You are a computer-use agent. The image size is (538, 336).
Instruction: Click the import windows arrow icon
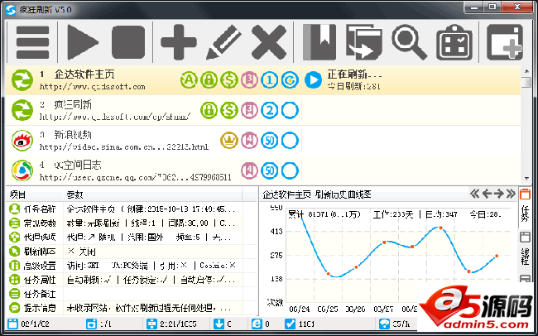(363, 42)
